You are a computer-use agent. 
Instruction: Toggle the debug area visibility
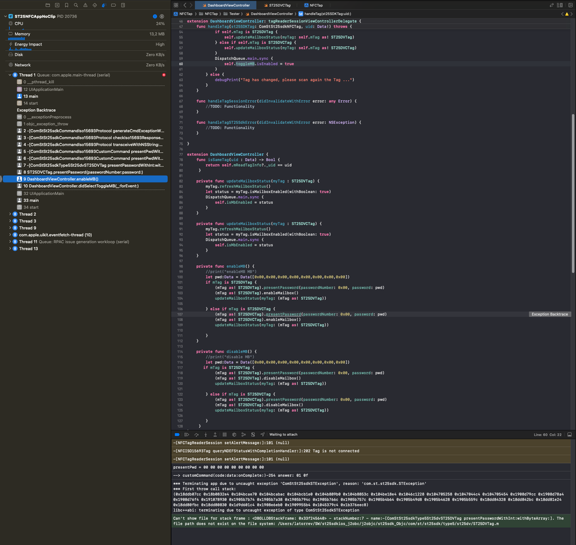coord(570,434)
